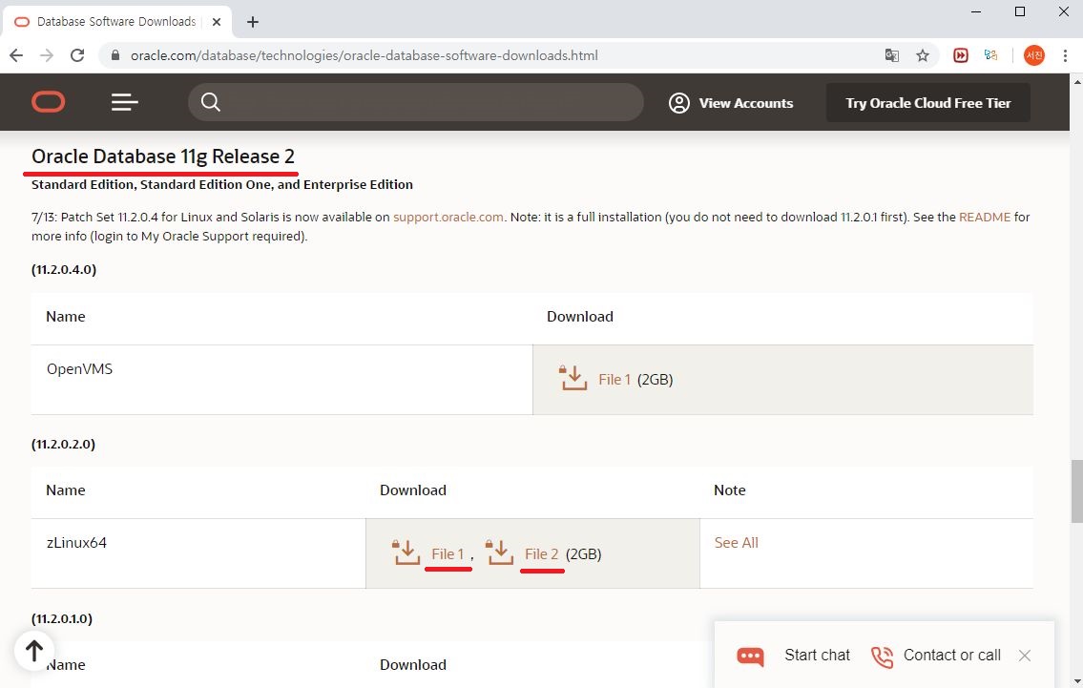The image size is (1083, 688).
Task: Click zLinux64 File 2 download icon
Action: [x=499, y=552]
